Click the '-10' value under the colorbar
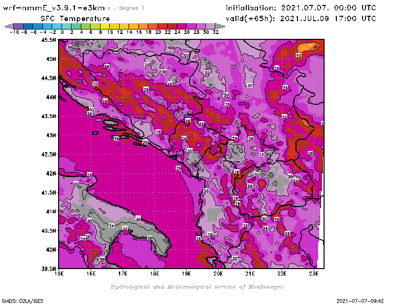Image resolution: width=394 pixels, height=304 pixels. pyautogui.click(x=14, y=32)
